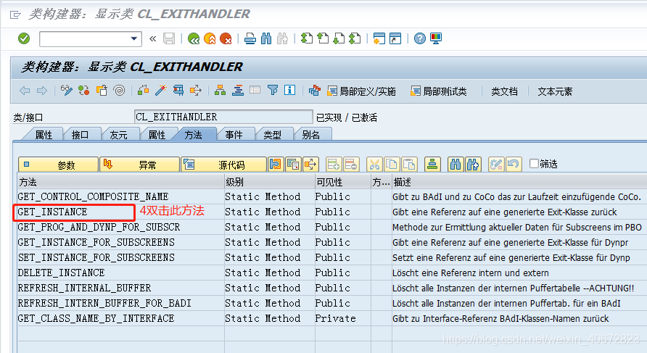Select the DELETE_INSTANCE method

coord(61,273)
